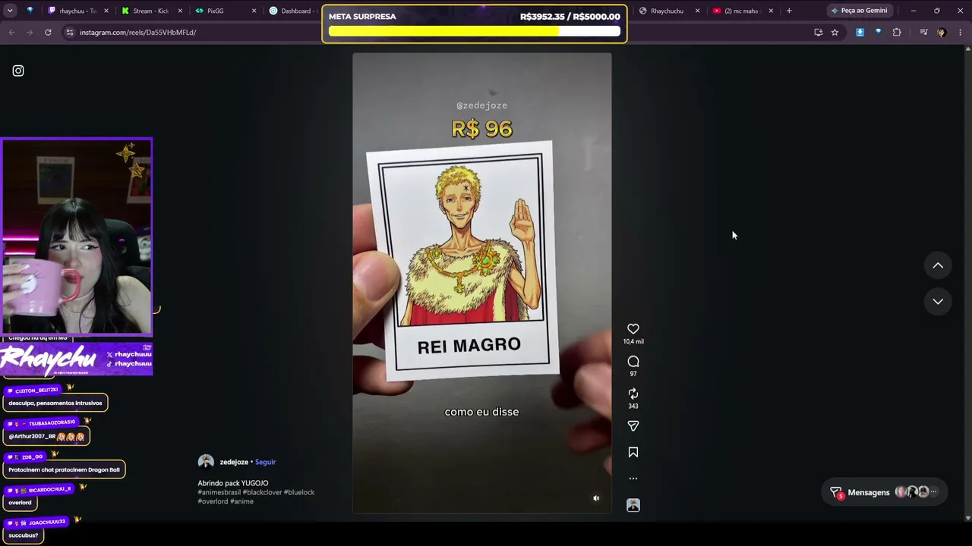The width and height of the screenshot is (972, 546).
Task: Open the #animesbrasil hashtag
Action: tap(219, 492)
